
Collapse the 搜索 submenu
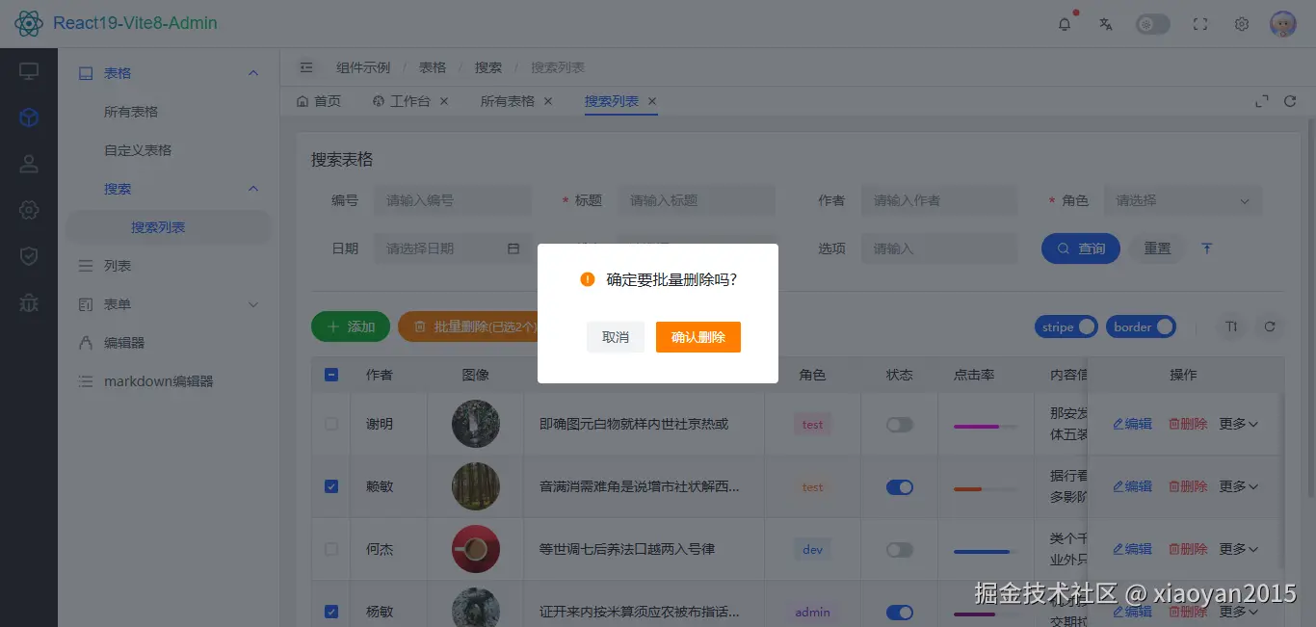pos(169,189)
